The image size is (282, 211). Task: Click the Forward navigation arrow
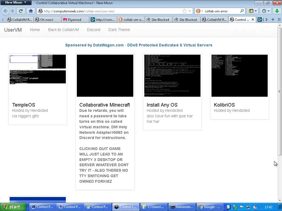(x=12, y=11)
